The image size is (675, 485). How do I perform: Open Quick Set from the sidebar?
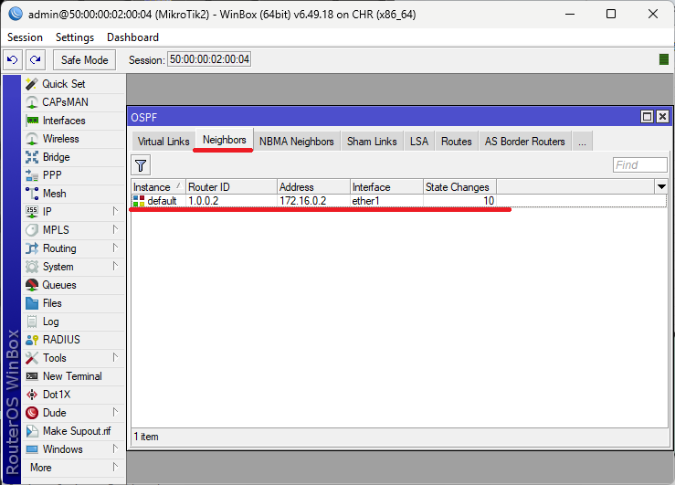[x=63, y=84]
